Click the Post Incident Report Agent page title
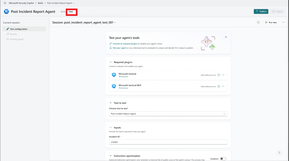289x161 pixels. coord(33,11)
